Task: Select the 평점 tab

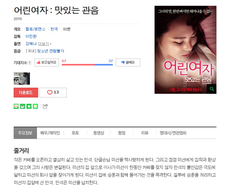Action: coord(122,133)
